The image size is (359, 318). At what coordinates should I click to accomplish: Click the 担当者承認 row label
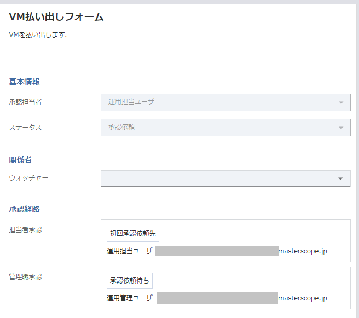tap(25, 230)
